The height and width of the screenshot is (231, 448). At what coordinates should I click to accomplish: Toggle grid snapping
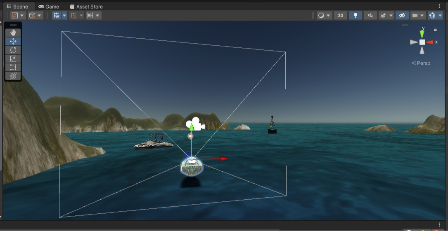click(x=74, y=15)
